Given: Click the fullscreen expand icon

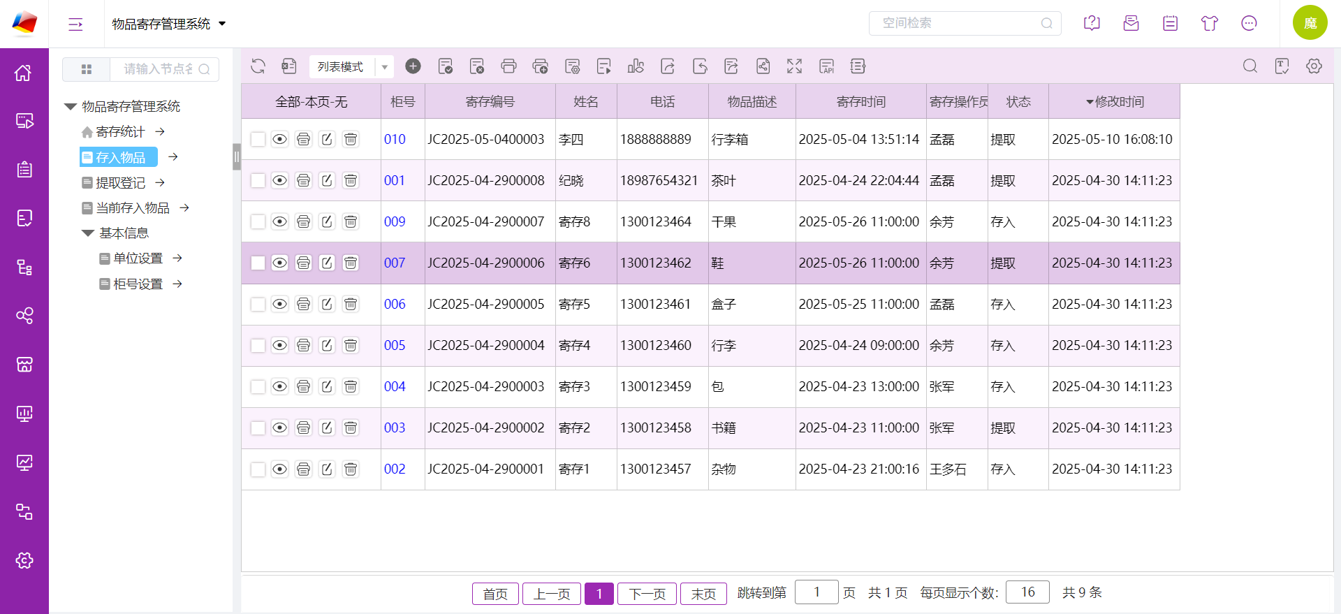Looking at the screenshot, I should tap(795, 66).
